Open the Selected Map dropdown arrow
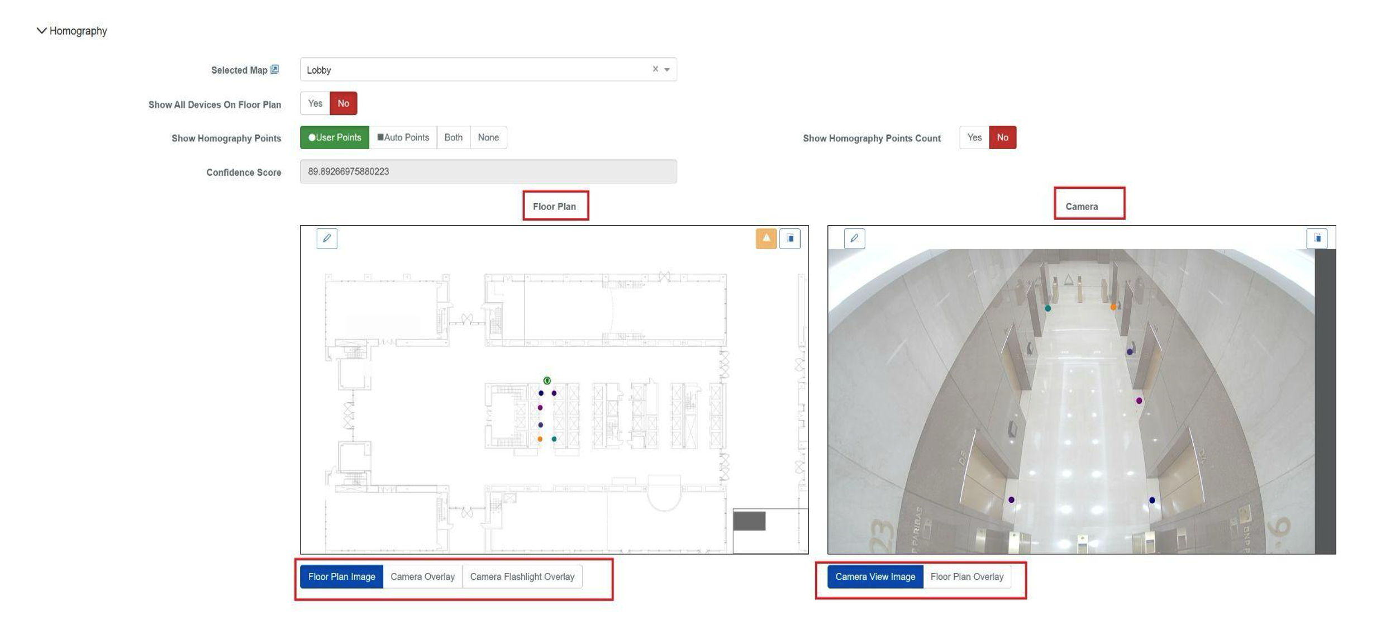The width and height of the screenshot is (1400, 639). [666, 70]
